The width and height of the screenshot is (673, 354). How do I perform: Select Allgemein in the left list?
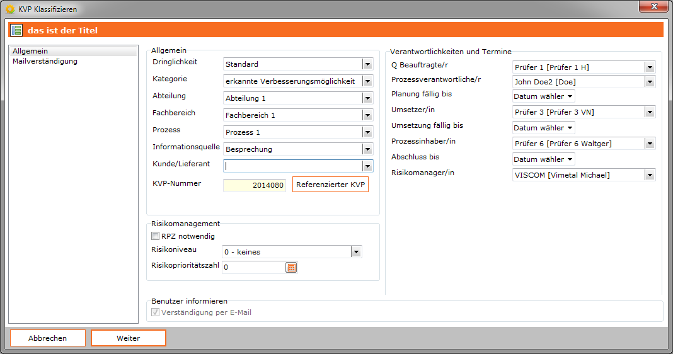[73, 51]
